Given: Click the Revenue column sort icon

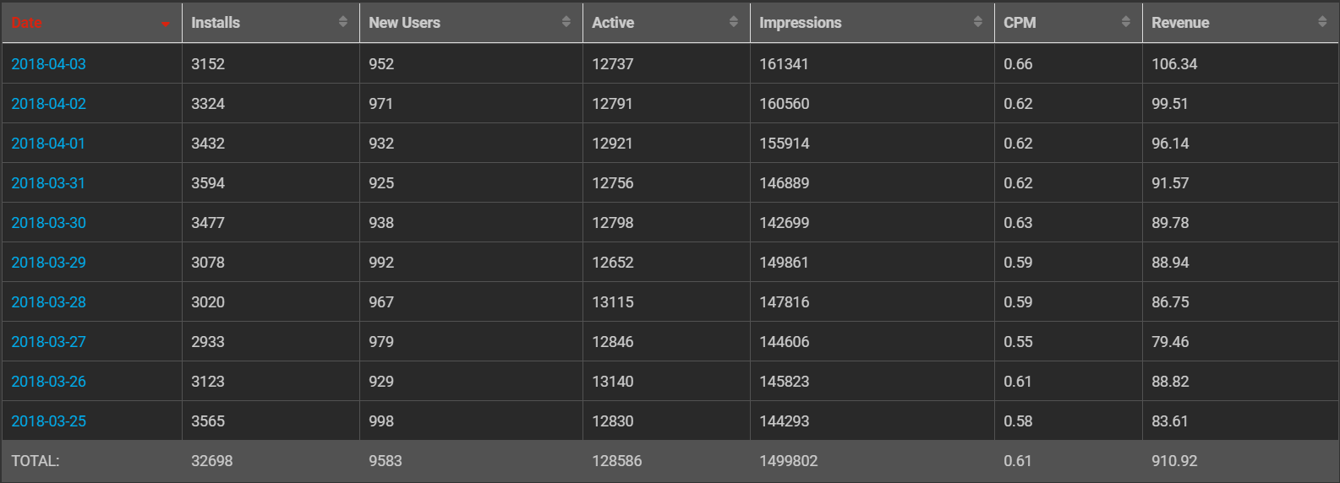Looking at the screenshot, I should (1321, 22).
